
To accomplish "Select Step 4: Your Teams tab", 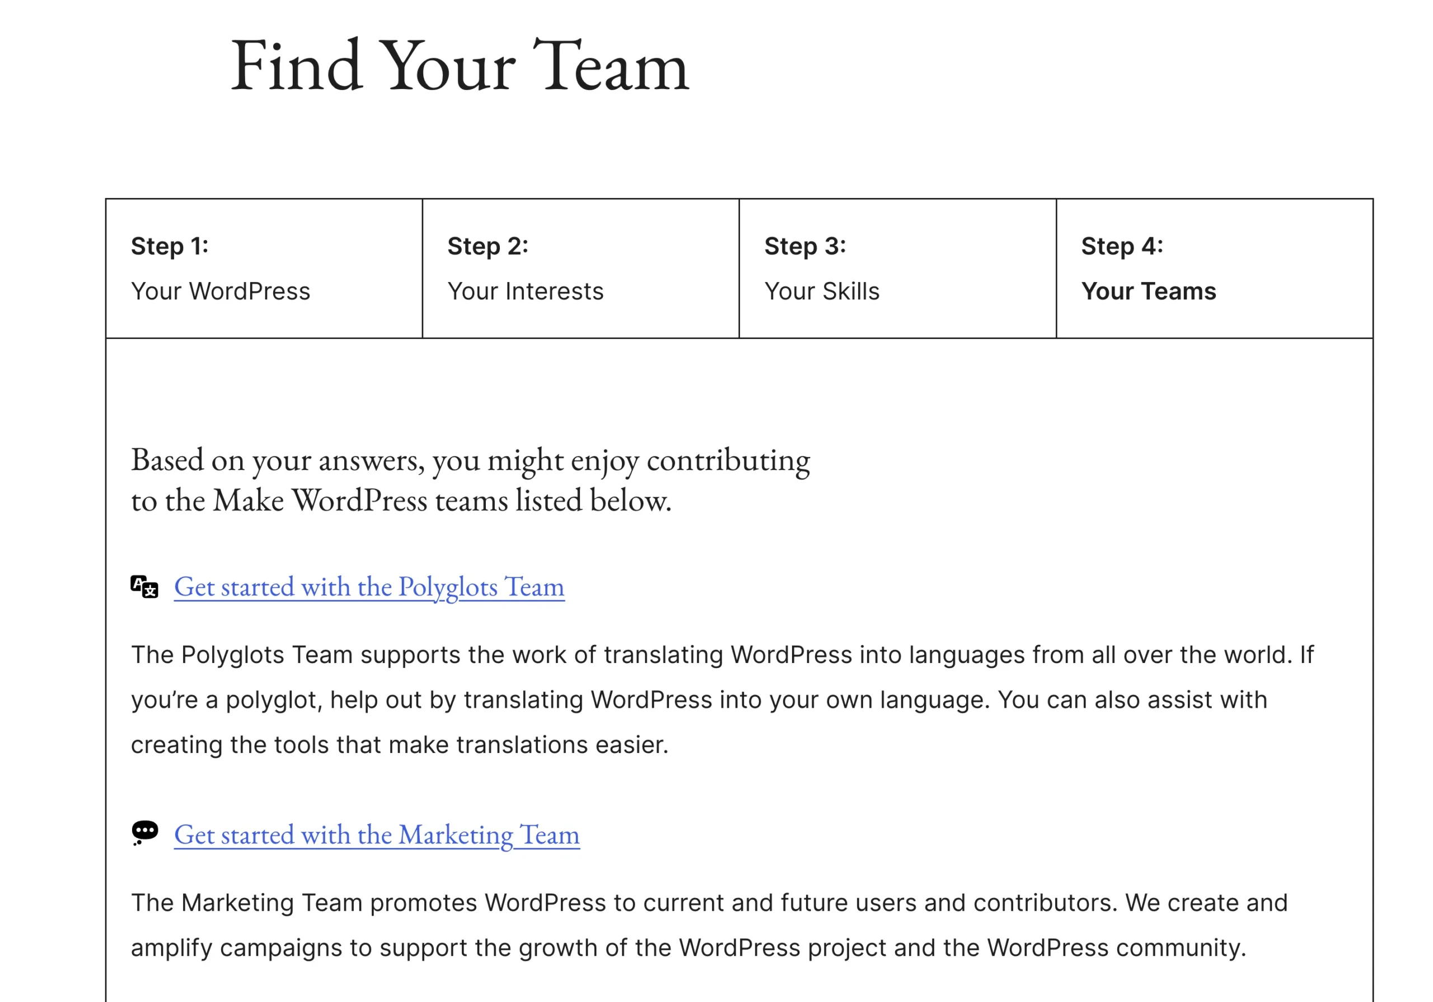I will pos(1215,269).
